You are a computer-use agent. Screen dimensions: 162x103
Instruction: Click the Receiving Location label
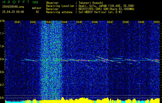[60, 6]
